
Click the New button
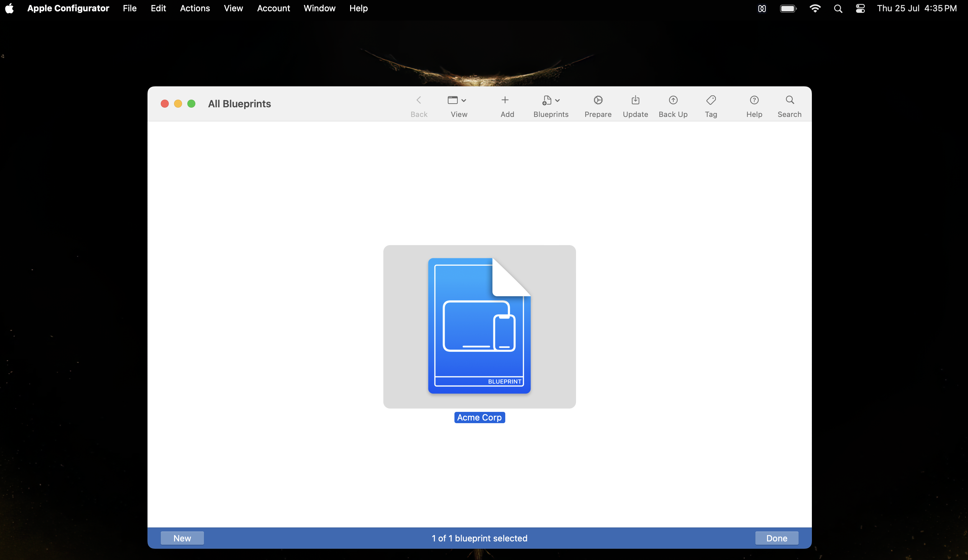182,538
